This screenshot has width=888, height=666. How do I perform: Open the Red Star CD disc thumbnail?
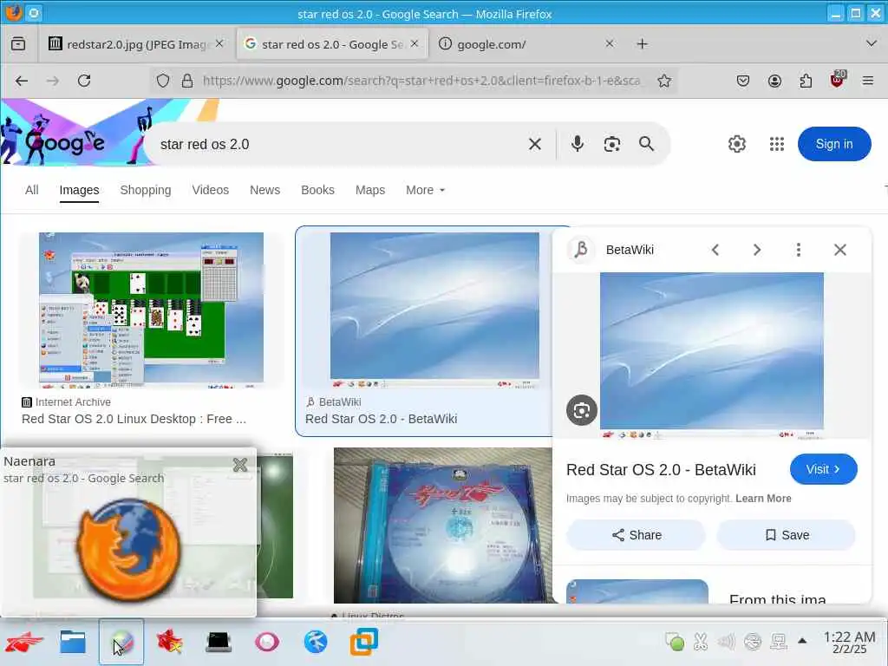click(x=442, y=526)
